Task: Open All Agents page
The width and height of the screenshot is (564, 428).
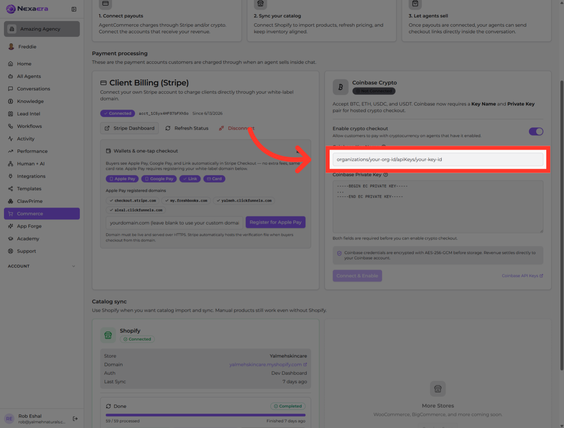Action: [42, 76]
